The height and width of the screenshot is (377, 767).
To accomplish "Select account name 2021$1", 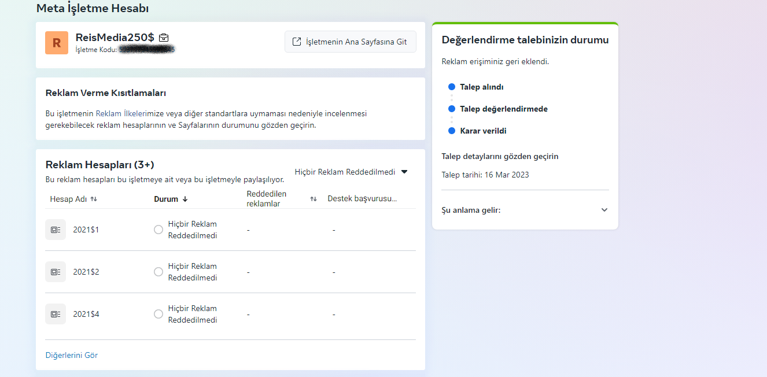I will tap(86, 230).
